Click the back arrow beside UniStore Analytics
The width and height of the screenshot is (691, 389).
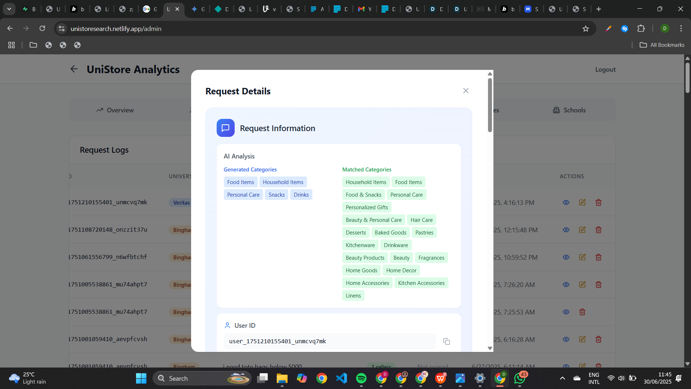(x=74, y=69)
